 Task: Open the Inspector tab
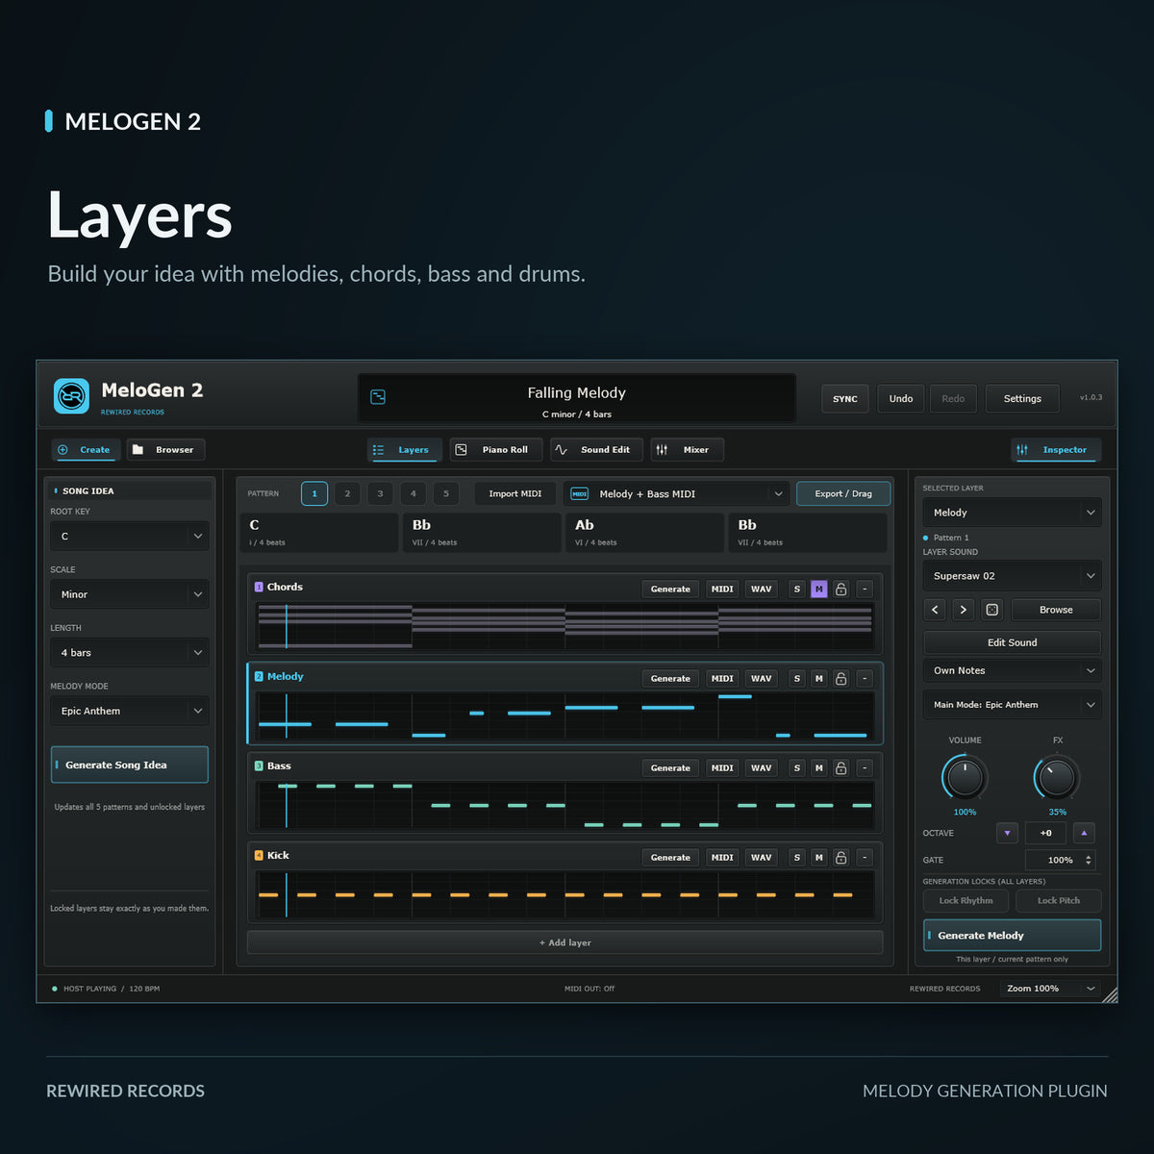click(x=1056, y=450)
